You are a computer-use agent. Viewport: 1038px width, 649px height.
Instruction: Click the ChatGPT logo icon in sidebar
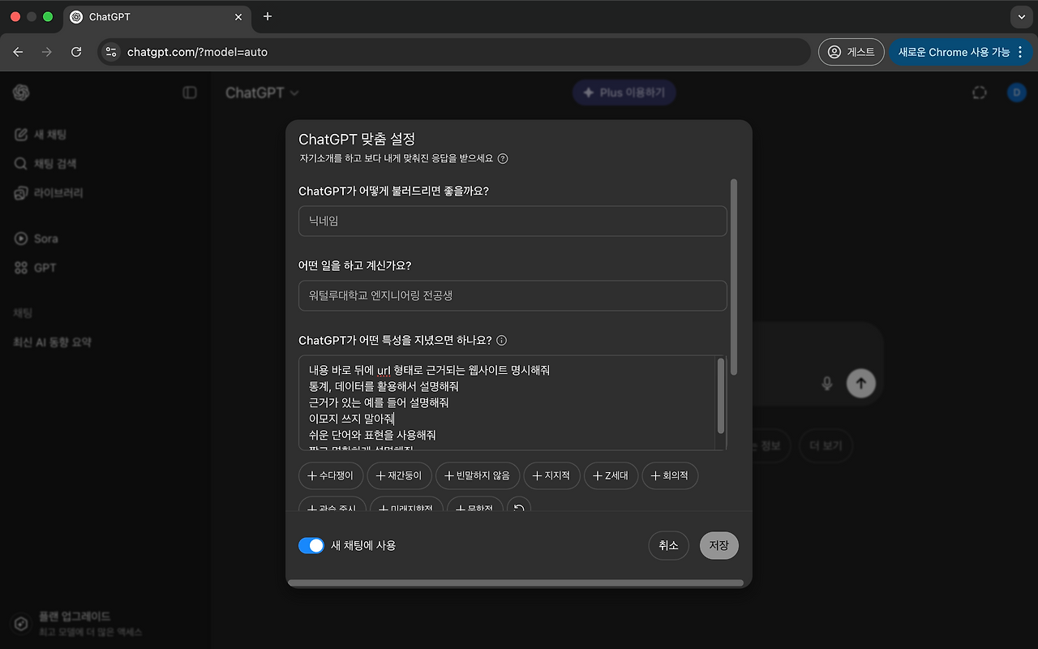point(21,92)
